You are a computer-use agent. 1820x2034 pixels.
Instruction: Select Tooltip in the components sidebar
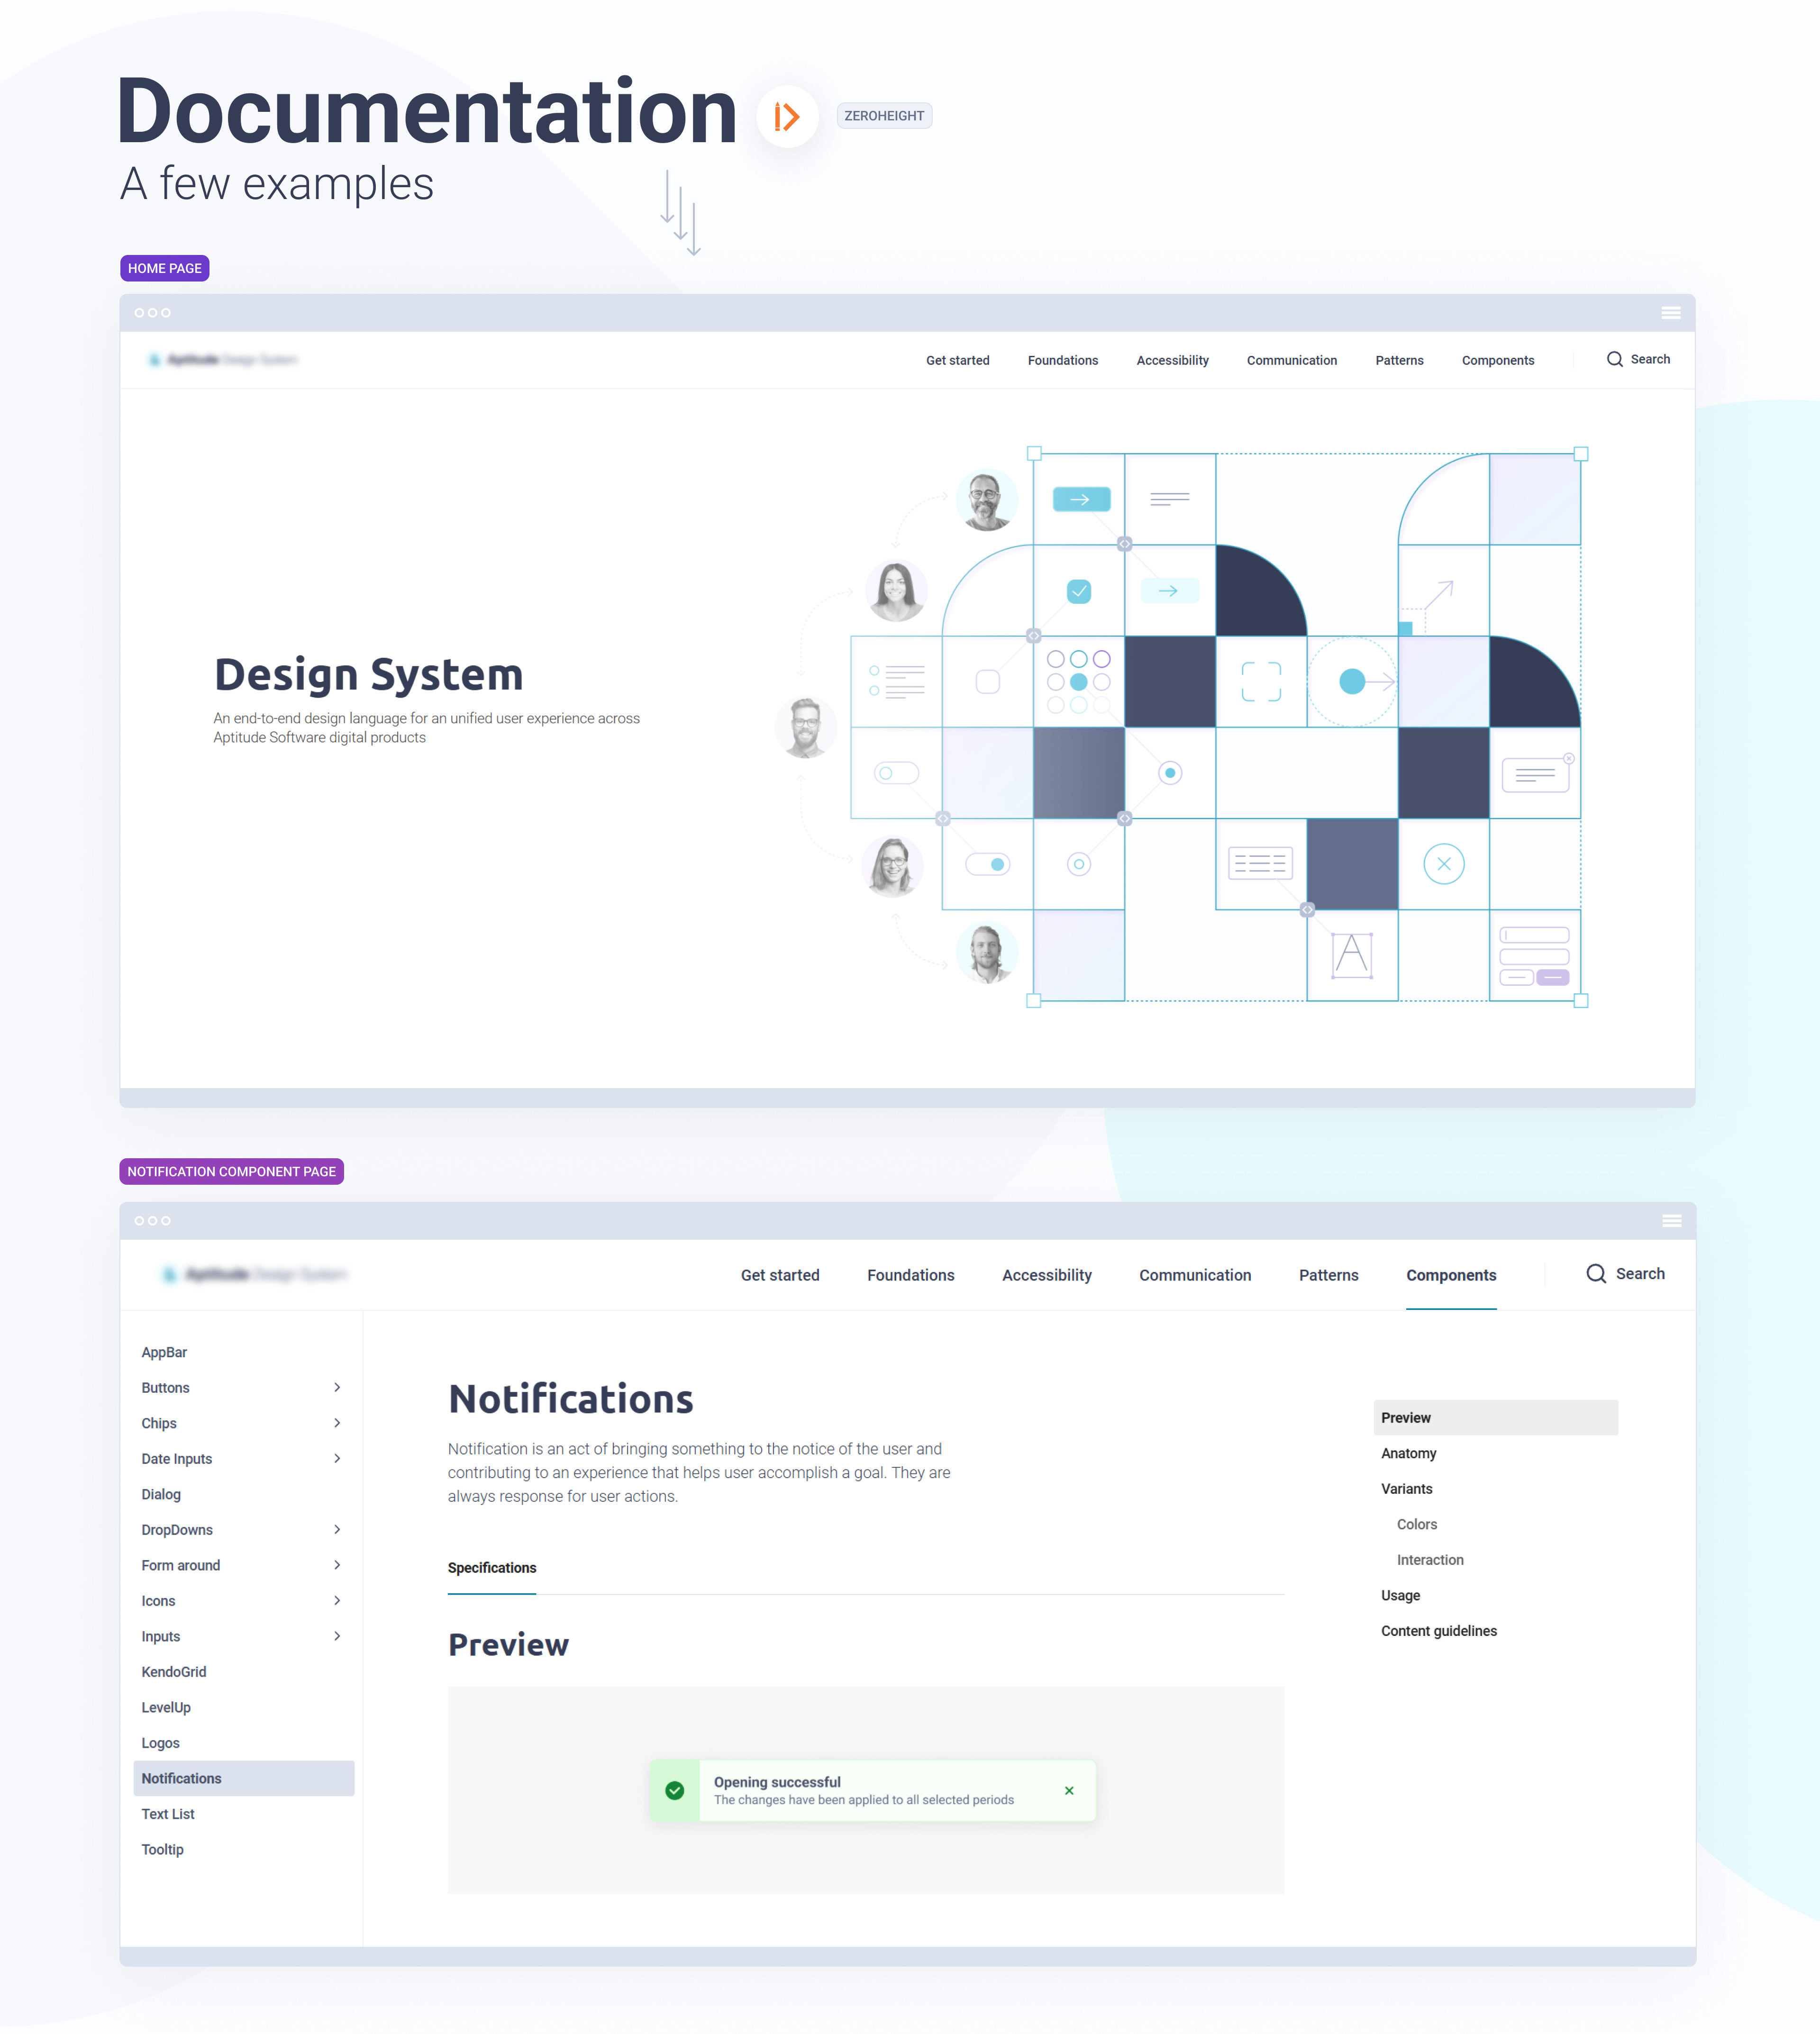pyautogui.click(x=163, y=1849)
